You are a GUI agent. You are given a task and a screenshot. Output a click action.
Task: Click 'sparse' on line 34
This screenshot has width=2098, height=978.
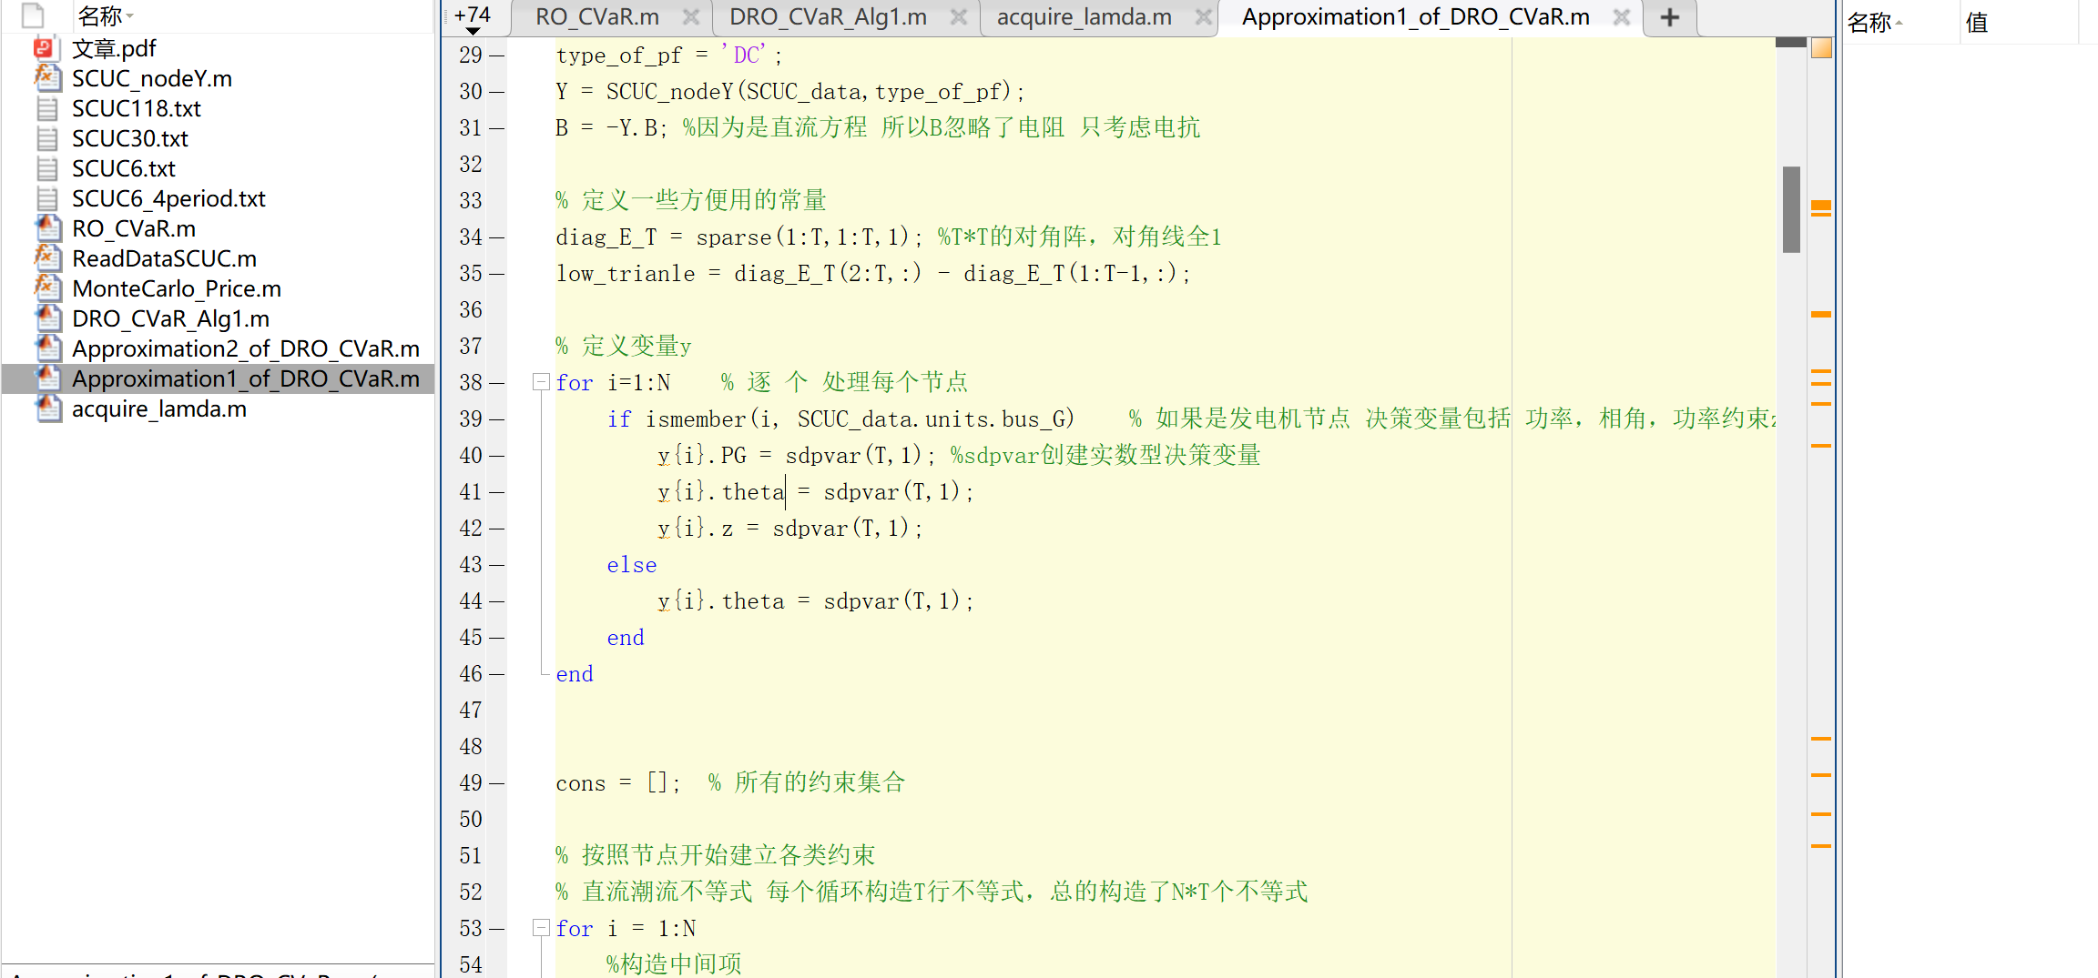[733, 237]
